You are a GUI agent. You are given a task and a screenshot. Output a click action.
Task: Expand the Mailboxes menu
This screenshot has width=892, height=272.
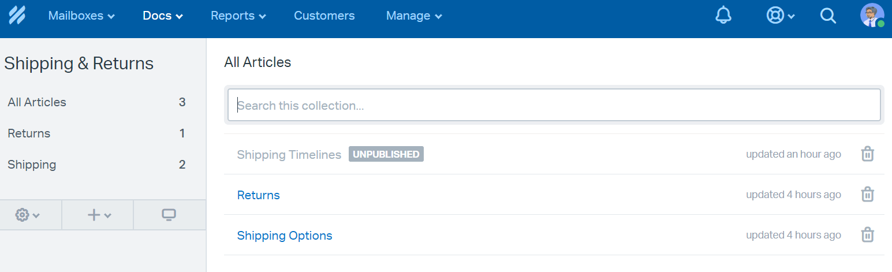point(81,16)
